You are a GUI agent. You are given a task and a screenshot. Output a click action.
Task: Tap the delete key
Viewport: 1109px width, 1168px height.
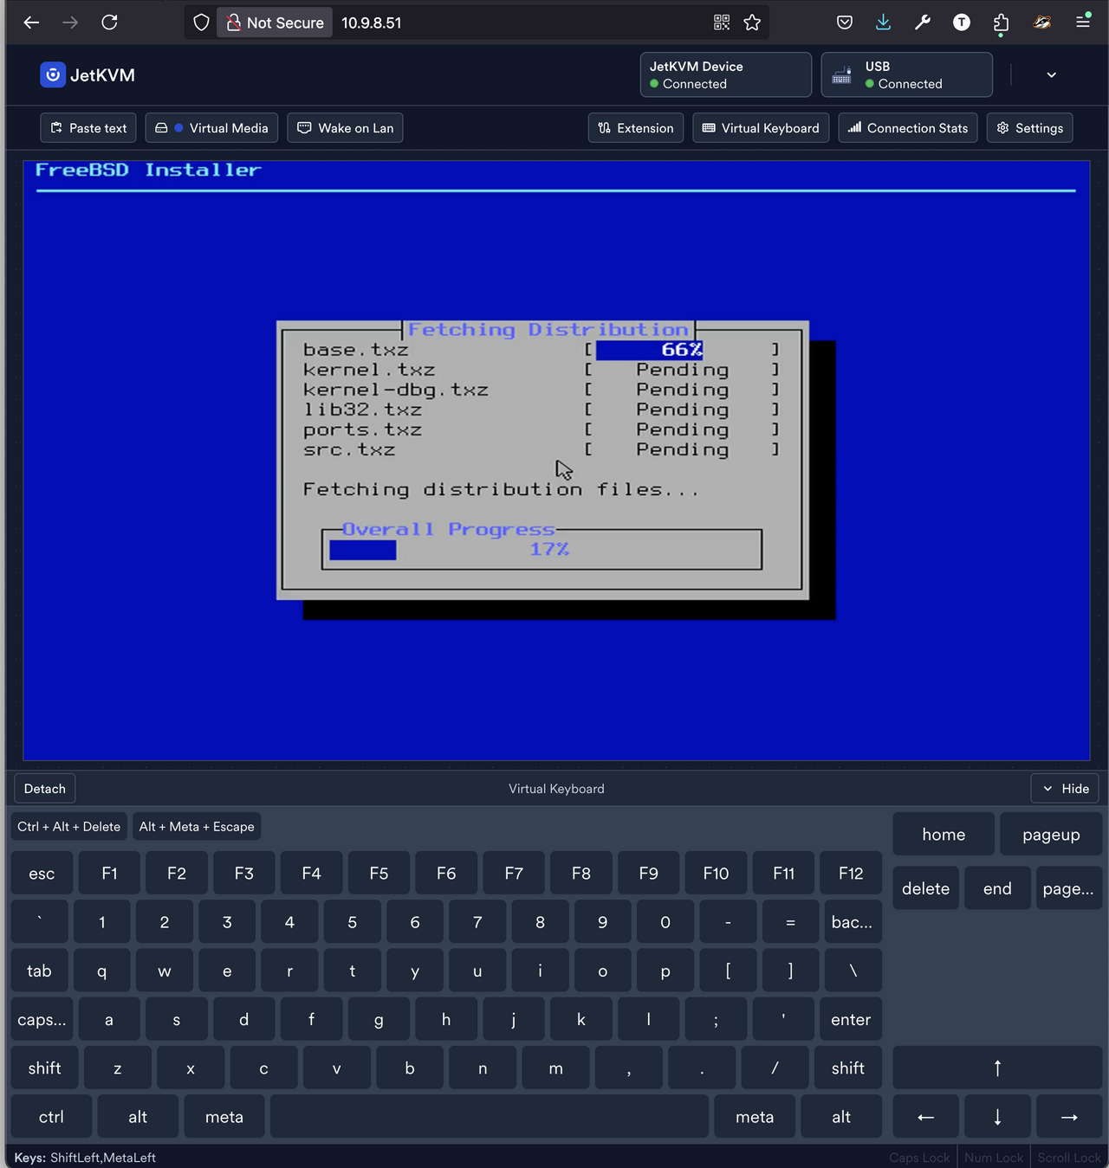coord(926,888)
